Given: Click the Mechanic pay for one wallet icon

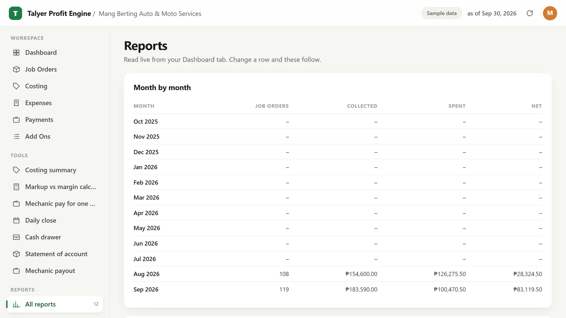Looking at the screenshot, I should tap(17, 203).
